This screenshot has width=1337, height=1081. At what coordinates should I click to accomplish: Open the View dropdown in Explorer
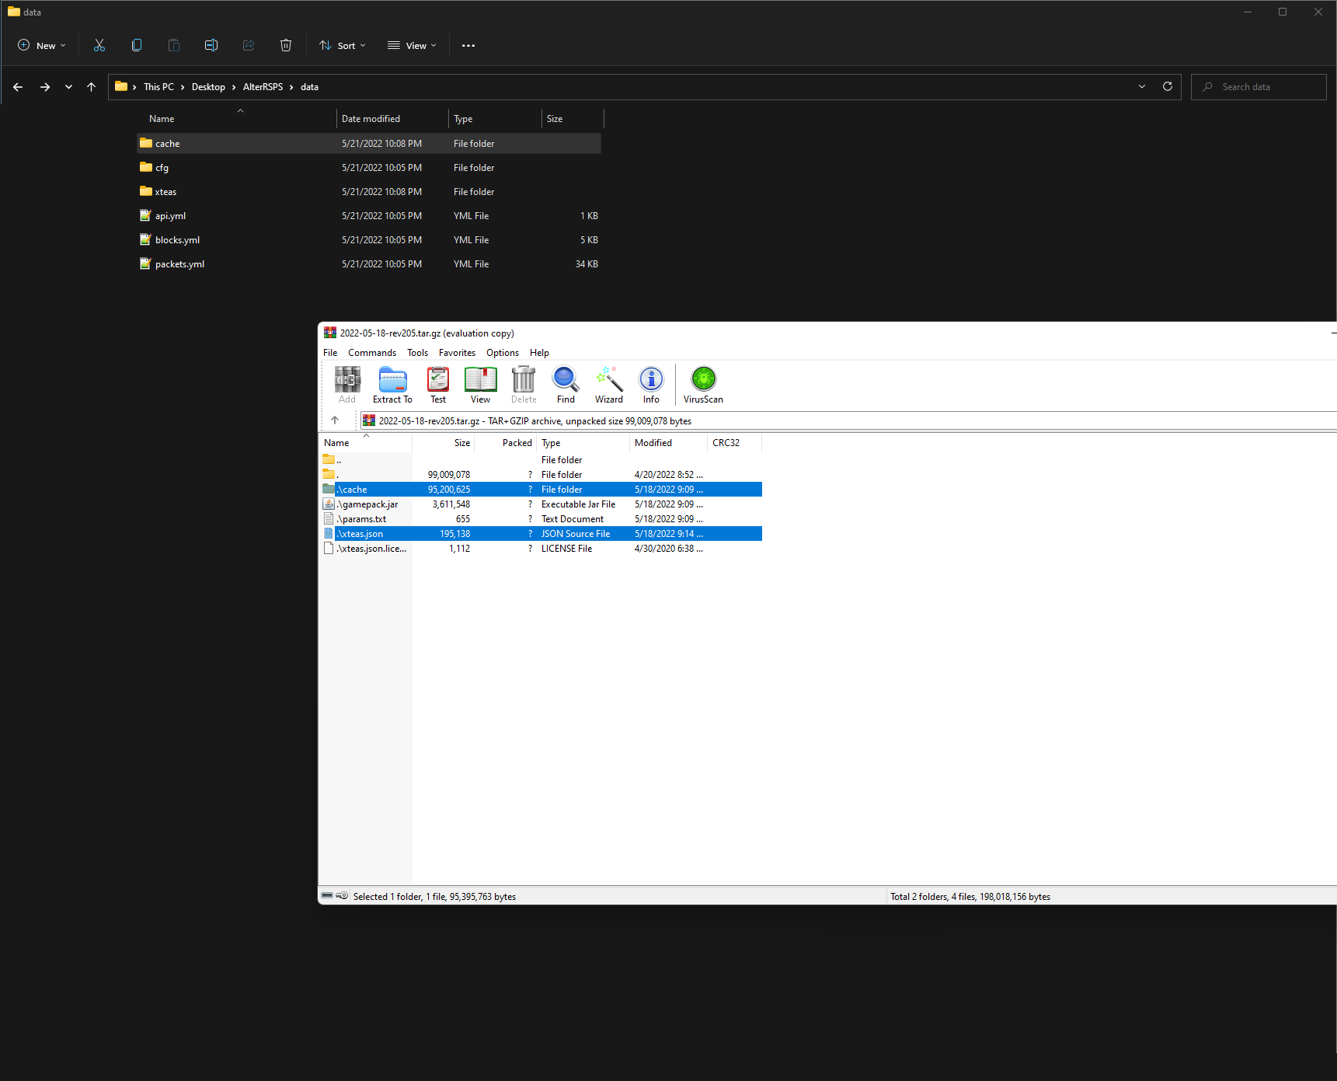[x=412, y=45]
